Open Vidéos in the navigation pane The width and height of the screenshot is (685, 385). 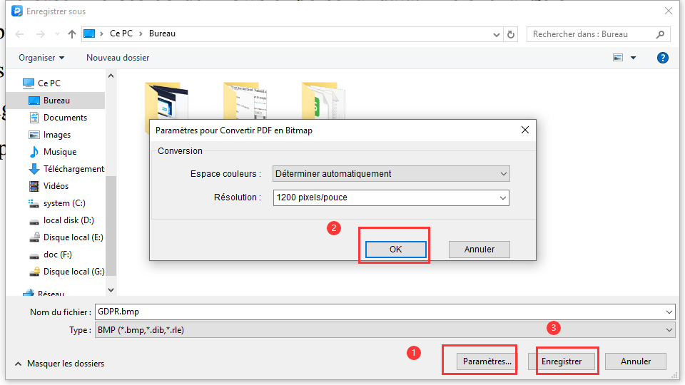coord(56,186)
